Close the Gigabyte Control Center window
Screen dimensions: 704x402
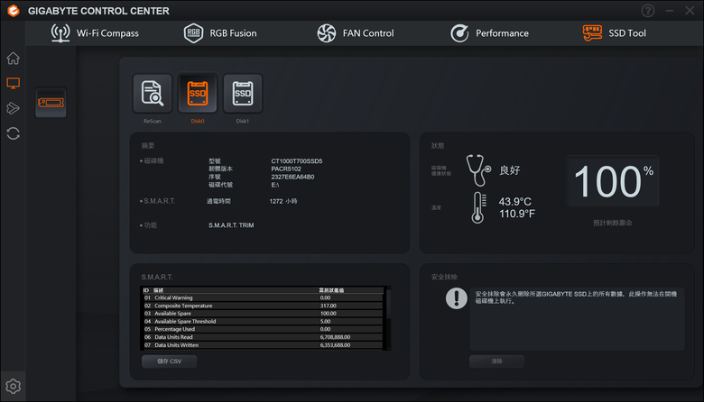coord(690,11)
